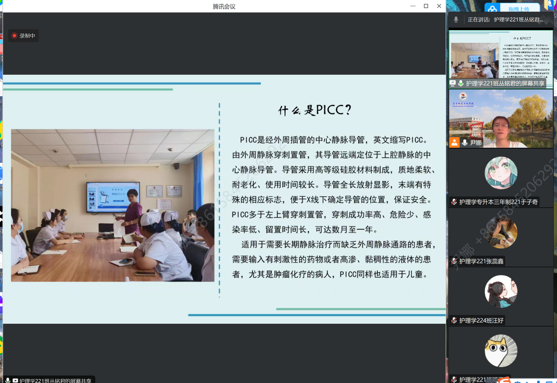
Task: Click the muted microphone icon for 汪好
Action: click(x=454, y=321)
